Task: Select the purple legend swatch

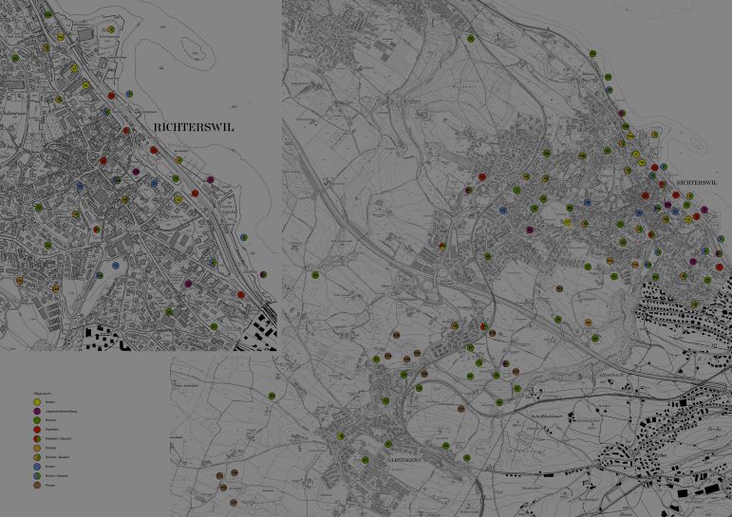Action: tap(35, 411)
